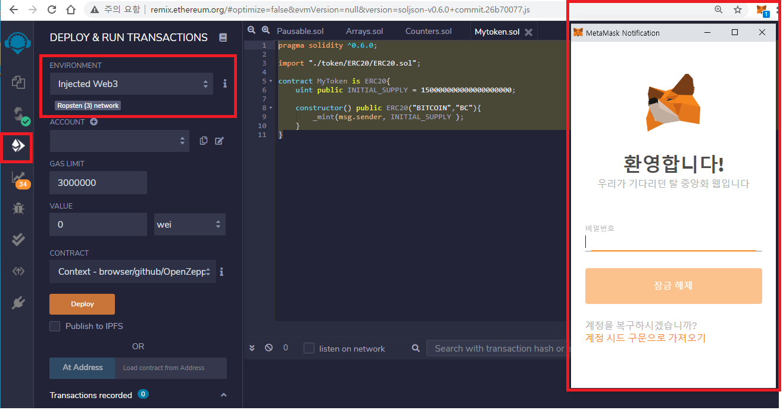Open the Unit Testing double-check icon
The width and height of the screenshot is (783, 410).
[18, 240]
